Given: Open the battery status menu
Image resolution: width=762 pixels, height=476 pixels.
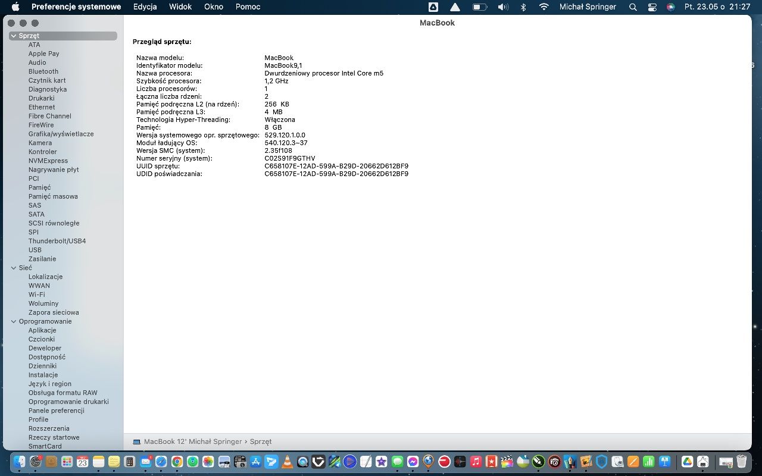Looking at the screenshot, I should (x=479, y=7).
